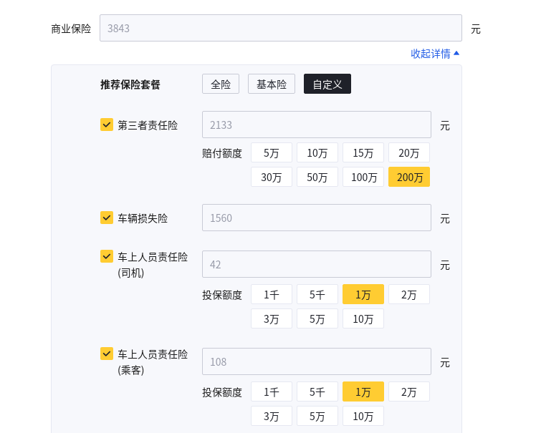This screenshot has width=536, height=433.
Task: Choose the 自定义 package option
Action: [x=327, y=84]
